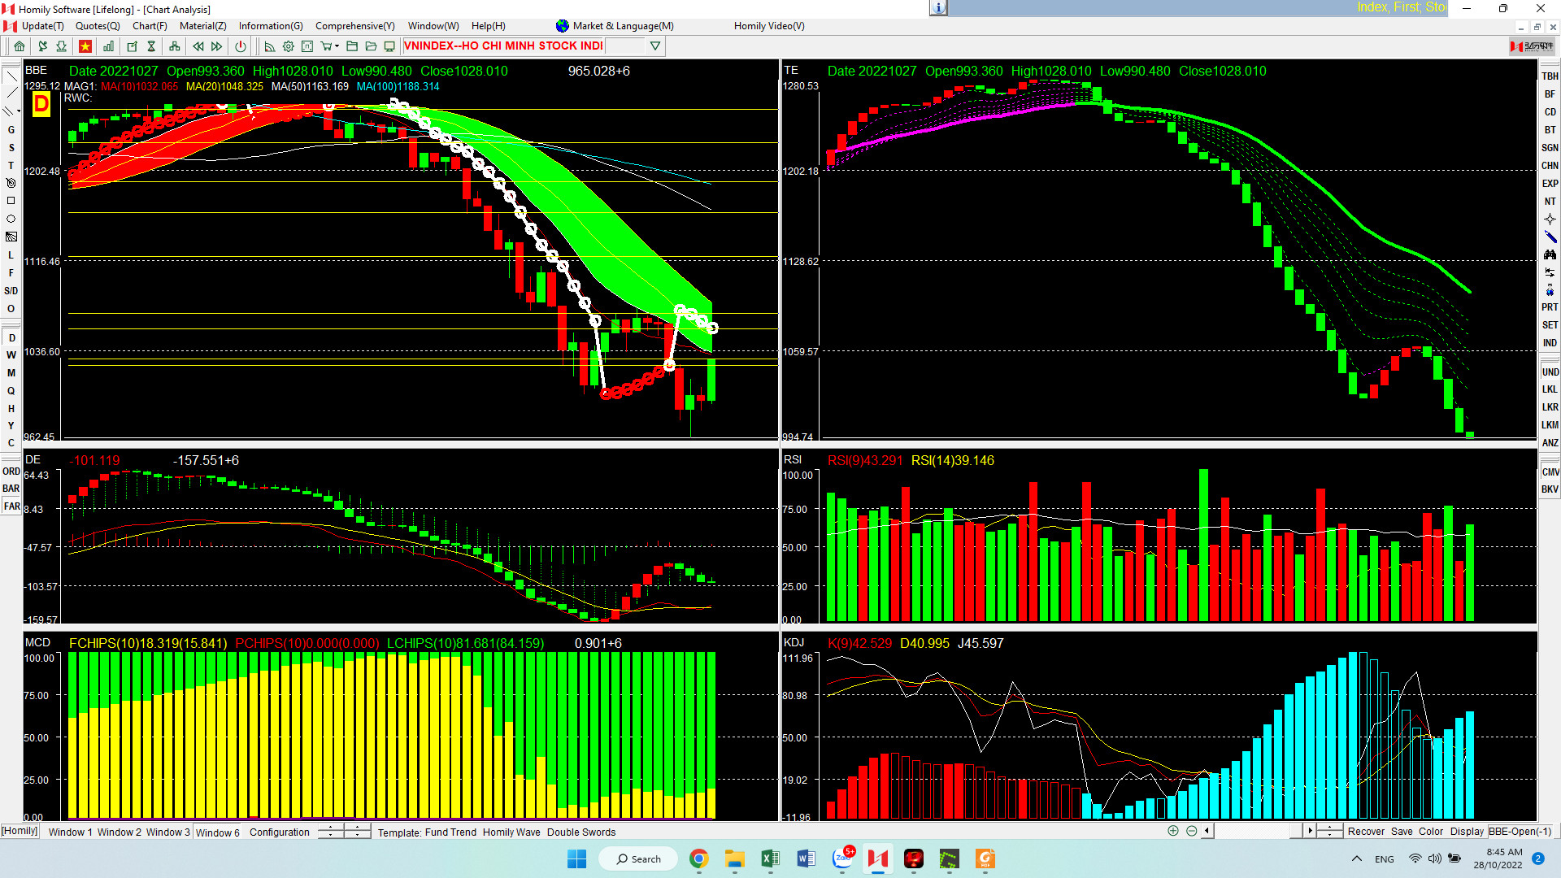The image size is (1561, 878).
Task: Click the Vietnam flag icon
Action: pos(85,46)
